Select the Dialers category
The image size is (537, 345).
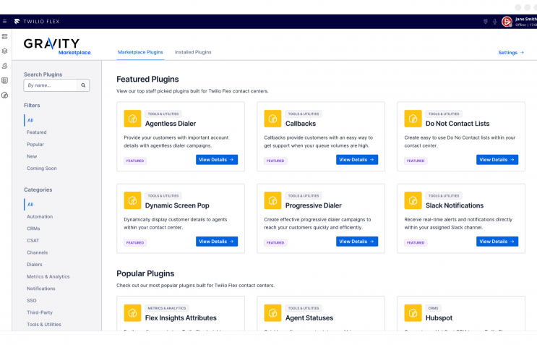pos(35,265)
